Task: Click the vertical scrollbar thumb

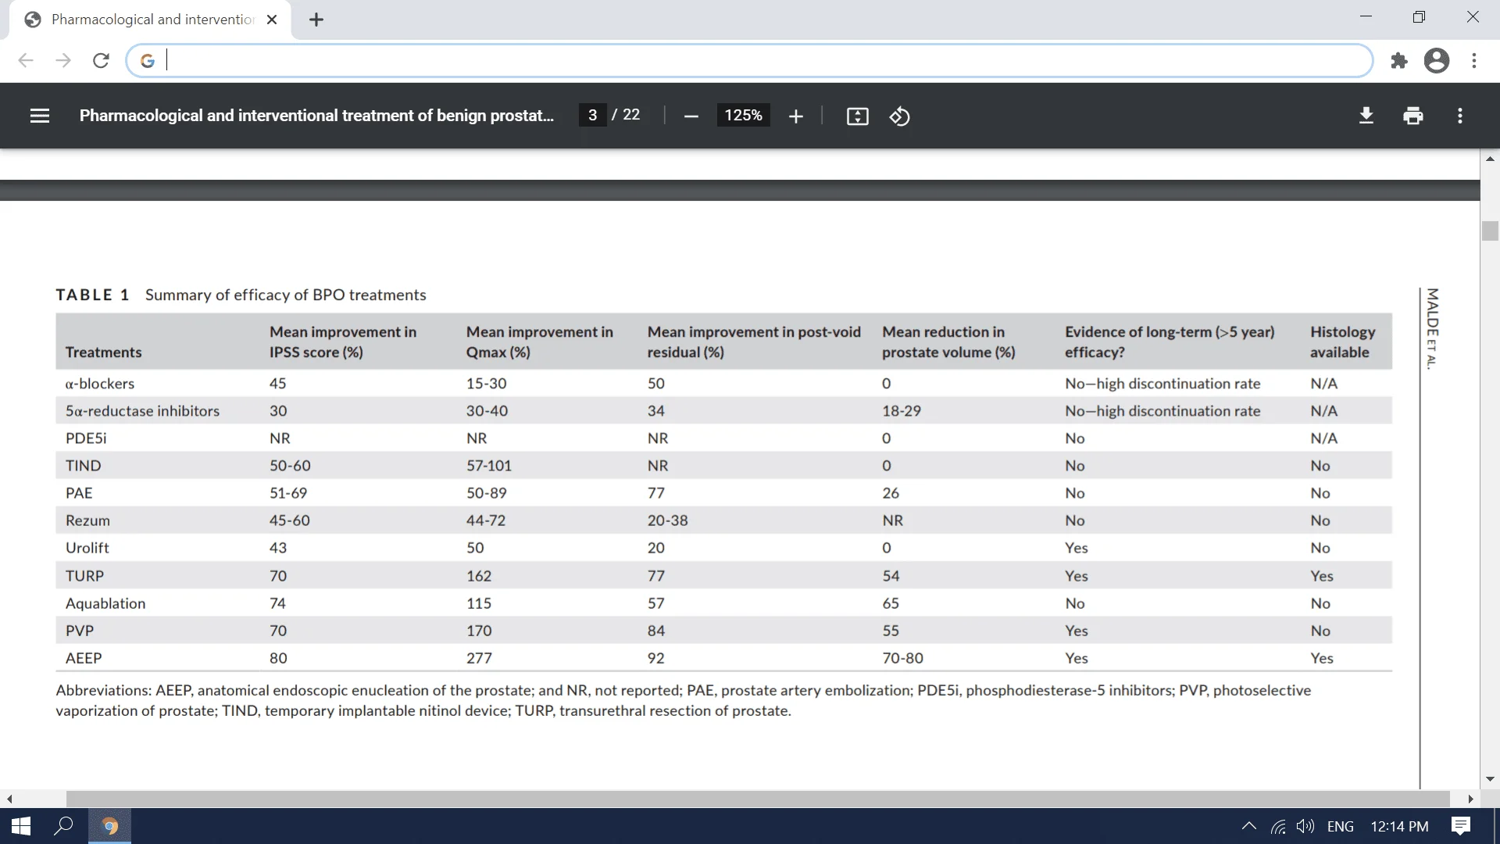Action: pyautogui.click(x=1490, y=231)
